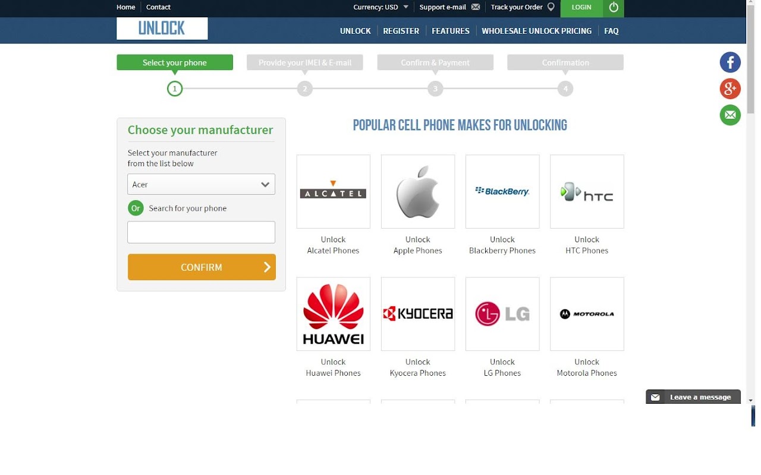Select the Alcatel logo tile
761x475 pixels.
pos(333,191)
